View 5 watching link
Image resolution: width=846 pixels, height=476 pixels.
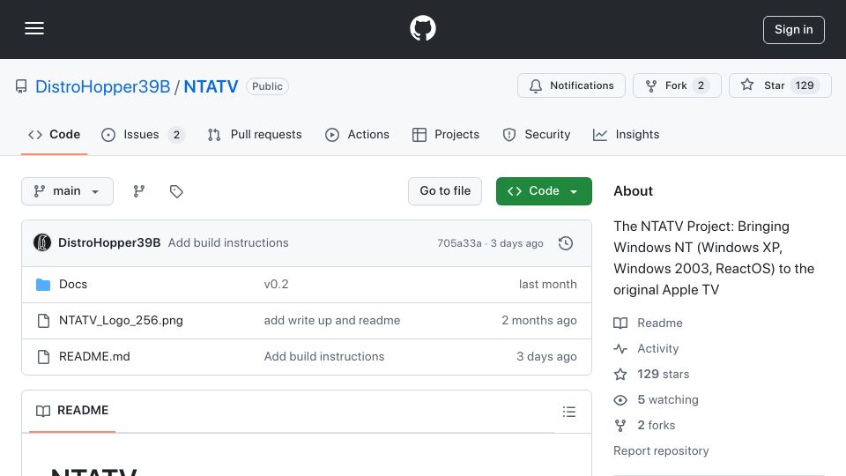click(x=656, y=400)
